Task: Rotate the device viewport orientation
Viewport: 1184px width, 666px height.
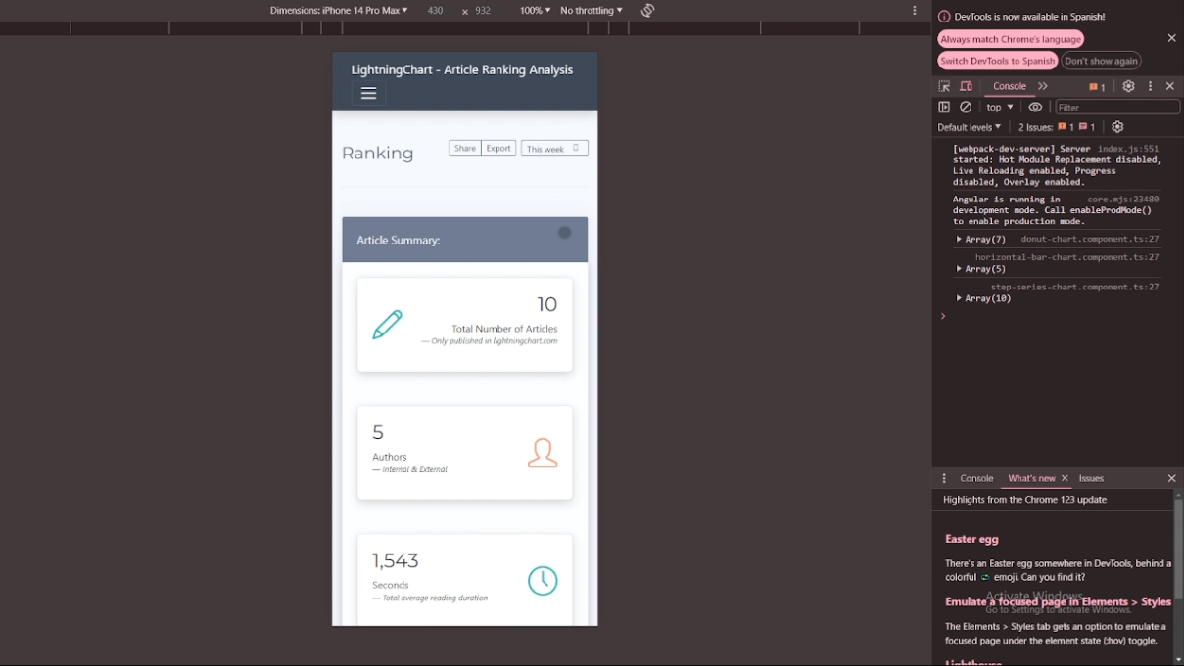Action: pos(647,11)
